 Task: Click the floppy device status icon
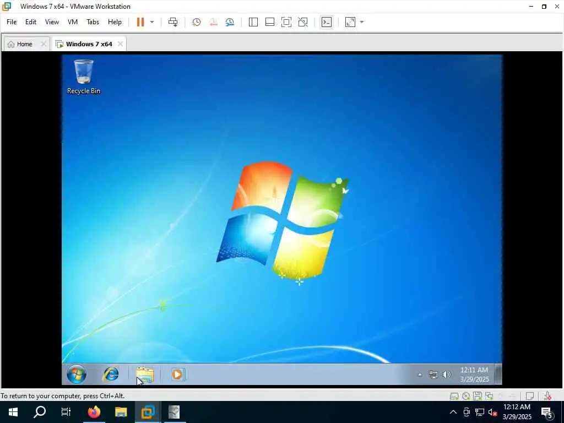(478, 396)
